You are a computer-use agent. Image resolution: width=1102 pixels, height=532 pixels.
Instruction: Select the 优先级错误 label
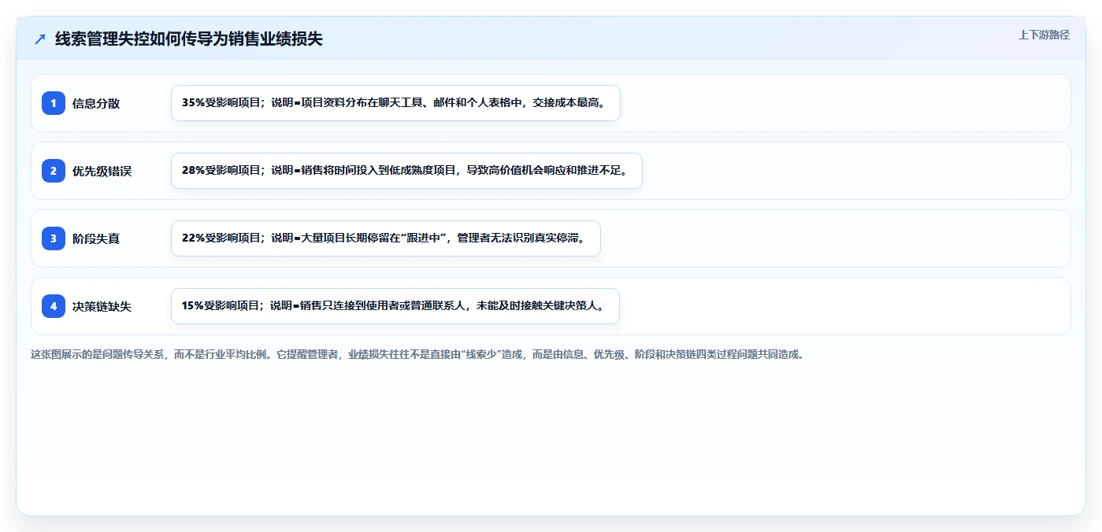[x=102, y=171]
